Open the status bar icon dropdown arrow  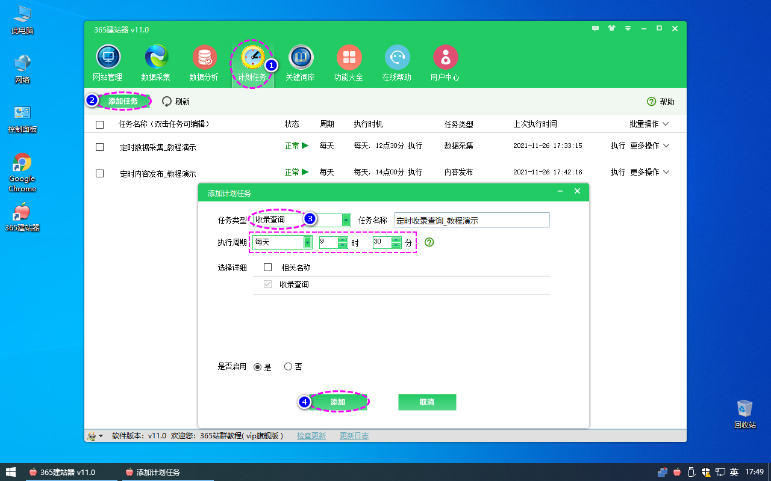[101, 436]
